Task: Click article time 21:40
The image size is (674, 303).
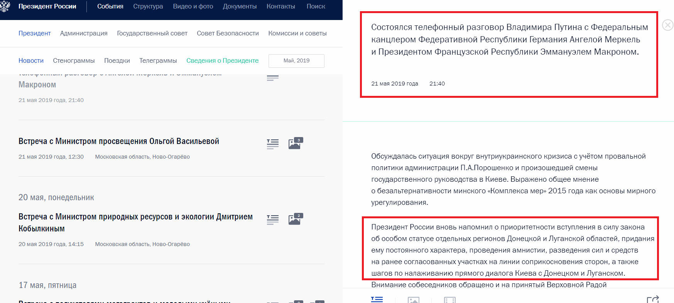Action: click(437, 84)
